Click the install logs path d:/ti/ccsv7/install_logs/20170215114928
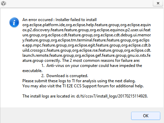Viewport: 164px width, 123px height. coord(112,96)
